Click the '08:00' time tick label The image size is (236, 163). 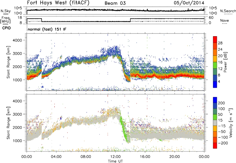(86, 157)
